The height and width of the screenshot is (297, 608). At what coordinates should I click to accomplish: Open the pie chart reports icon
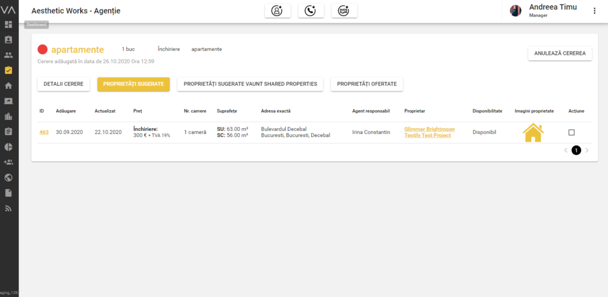pos(8,146)
